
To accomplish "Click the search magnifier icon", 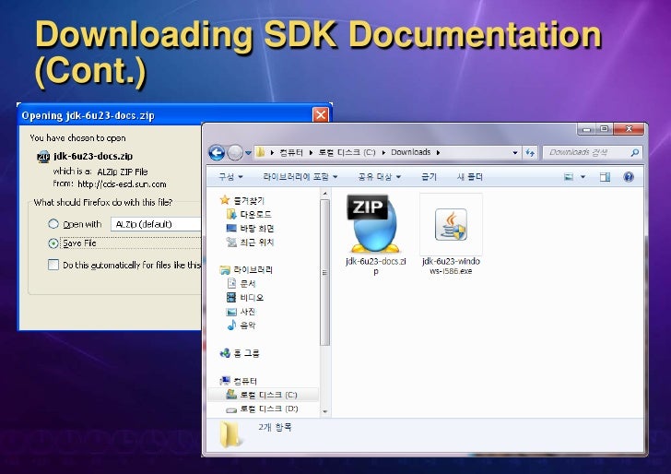I will click(635, 152).
